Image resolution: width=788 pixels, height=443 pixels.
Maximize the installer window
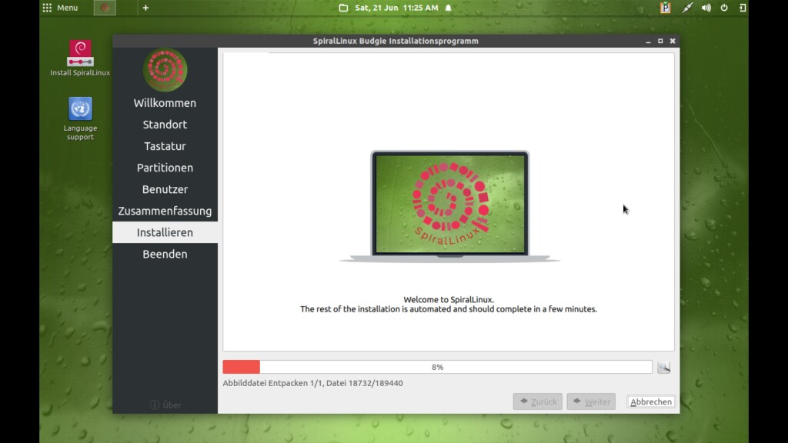coord(660,42)
